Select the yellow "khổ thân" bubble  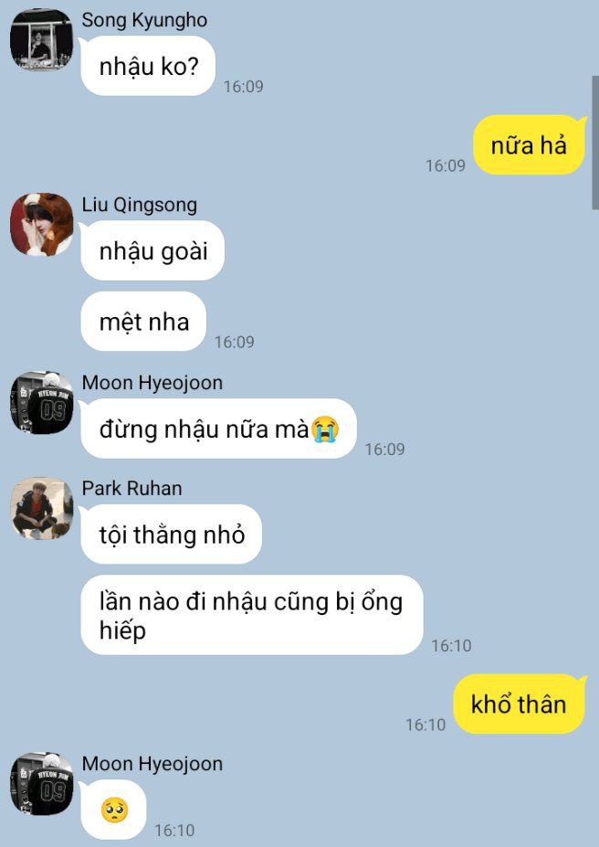click(520, 704)
